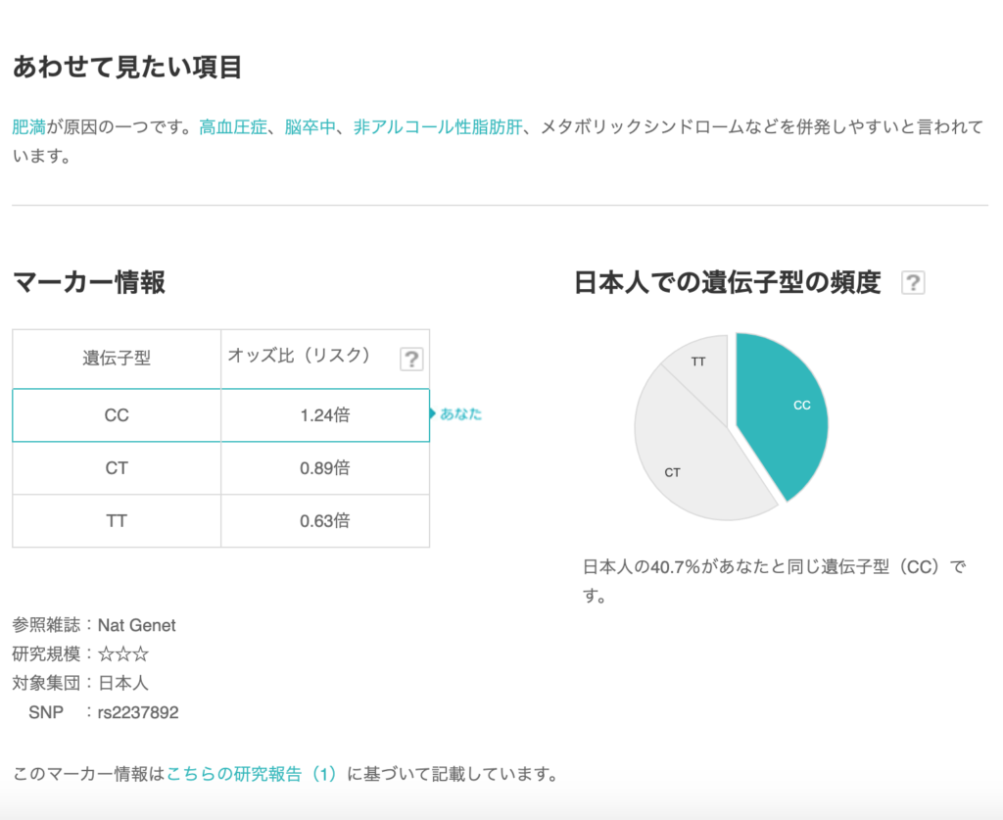Click the 0.63倍 odds ratio cell
This screenshot has width=1003, height=820.
324,521
